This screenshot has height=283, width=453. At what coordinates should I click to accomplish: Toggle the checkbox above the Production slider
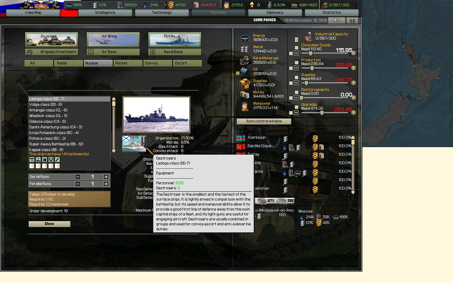[x=297, y=63]
